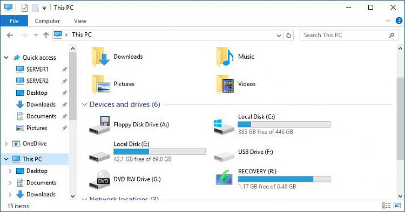
Task: Select This PC in the navigation pane
Action: point(32,159)
